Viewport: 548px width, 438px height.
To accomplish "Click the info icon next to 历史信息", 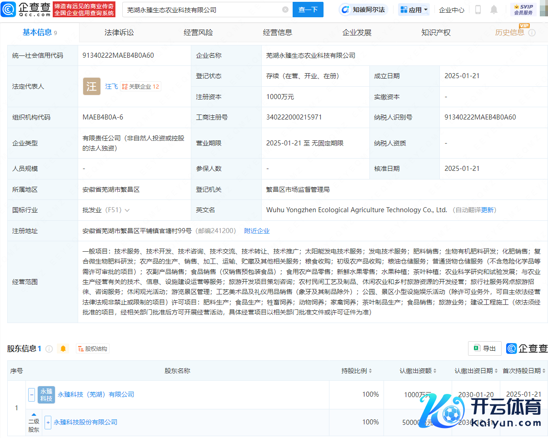I will [x=532, y=33].
